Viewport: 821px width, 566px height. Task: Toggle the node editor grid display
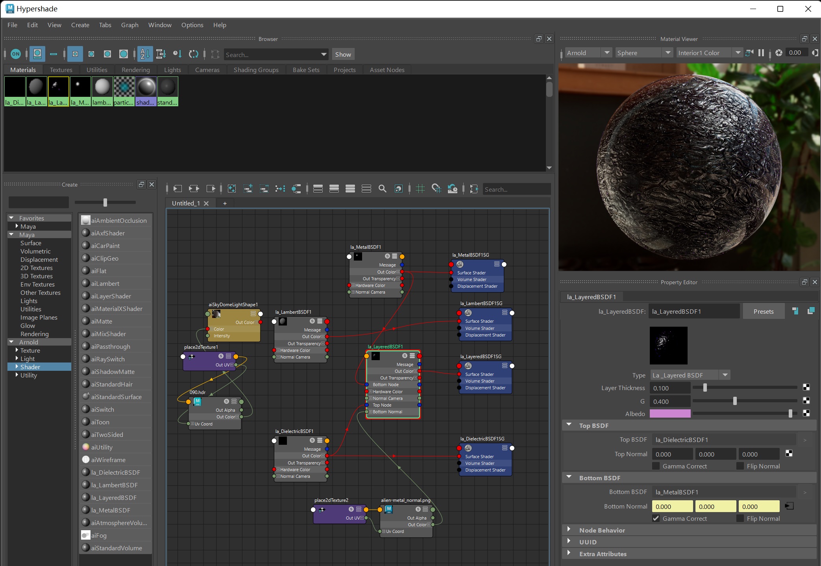pyautogui.click(x=420, y=189)
